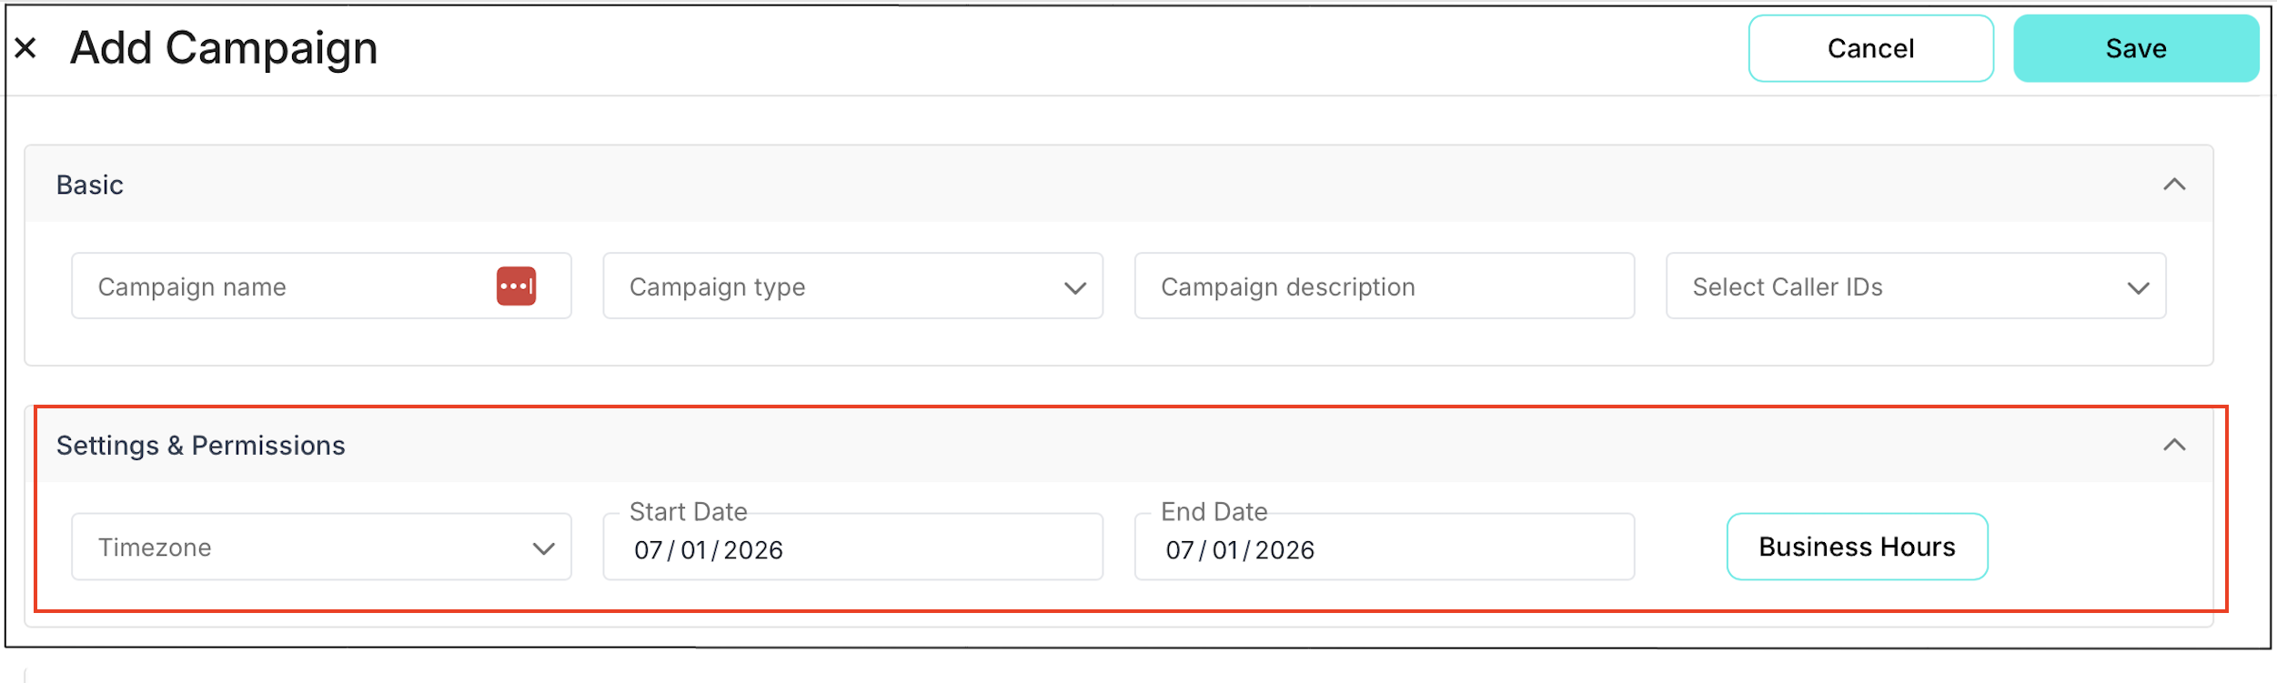This screenshot has width=2277, height=683.
Task: Focus the Campaign name field
Action: (x=282, y=286)
